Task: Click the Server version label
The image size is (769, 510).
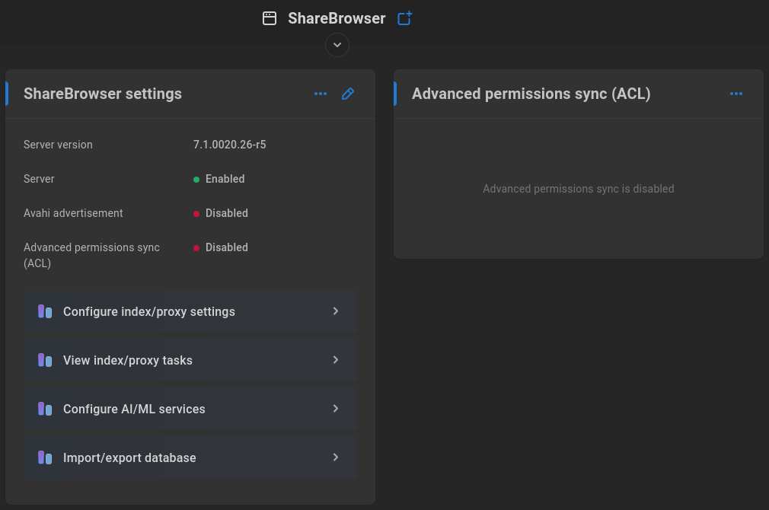Action: tap(58, 145)
